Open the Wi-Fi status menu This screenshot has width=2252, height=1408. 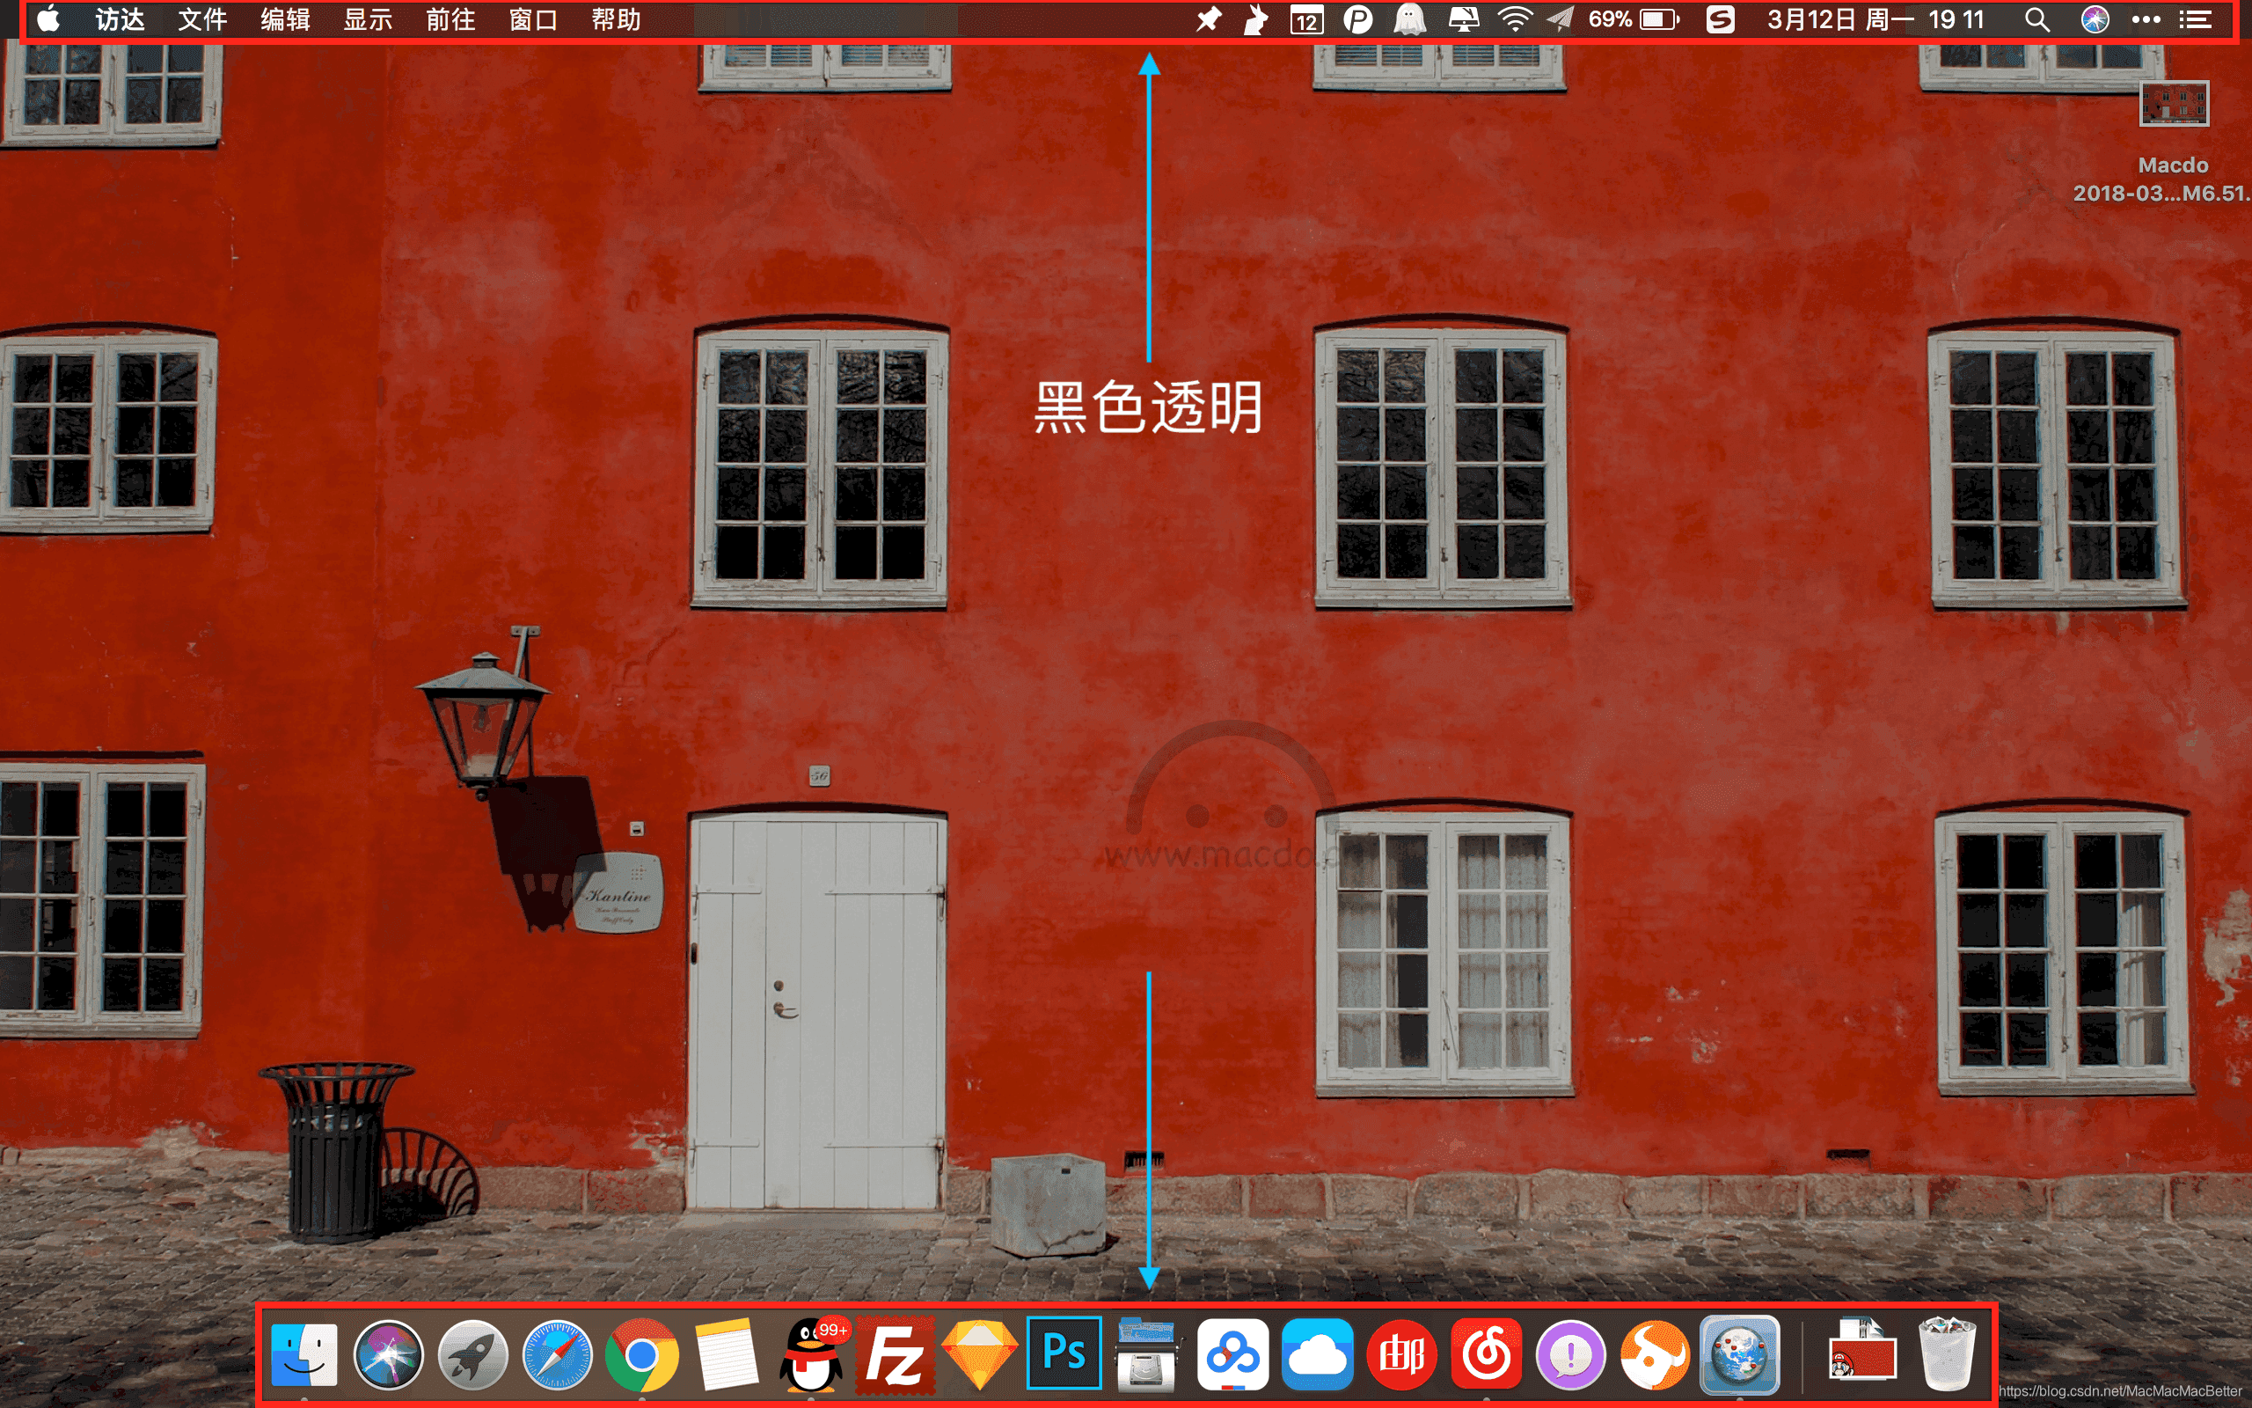pyautogui.click(x=1514, y=19)
